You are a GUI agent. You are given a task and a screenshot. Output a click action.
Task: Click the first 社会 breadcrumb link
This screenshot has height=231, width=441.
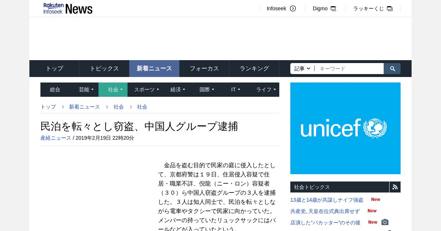[x=119, y=107]
